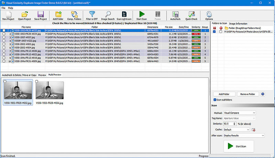Open Comp. Folders tool
275x158 pixels.
click(x=74, y=14)
